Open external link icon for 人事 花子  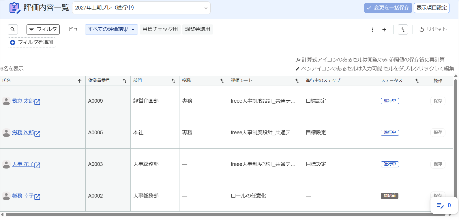click(x=37, y=165)
